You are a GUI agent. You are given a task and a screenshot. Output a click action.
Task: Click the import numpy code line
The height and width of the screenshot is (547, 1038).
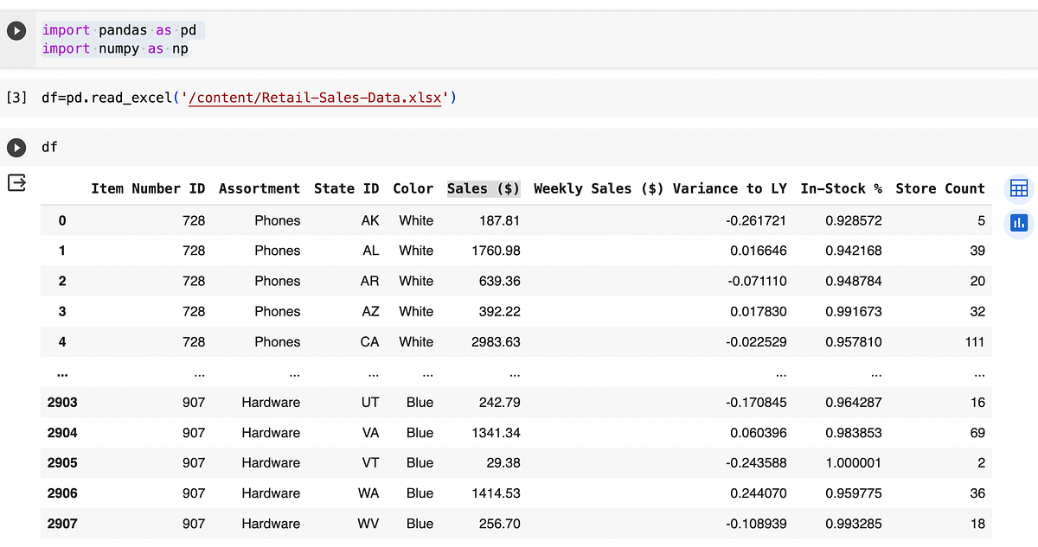tap(115, 48)
